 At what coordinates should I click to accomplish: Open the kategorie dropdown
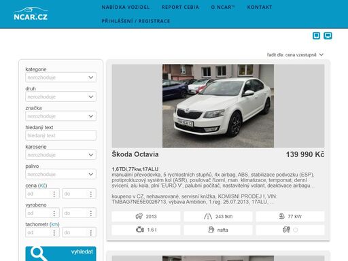pos(60,77)
